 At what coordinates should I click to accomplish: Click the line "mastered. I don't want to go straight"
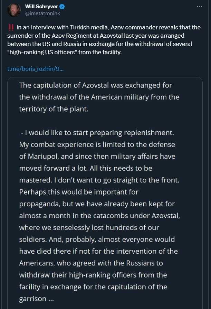tap(99, 180)
